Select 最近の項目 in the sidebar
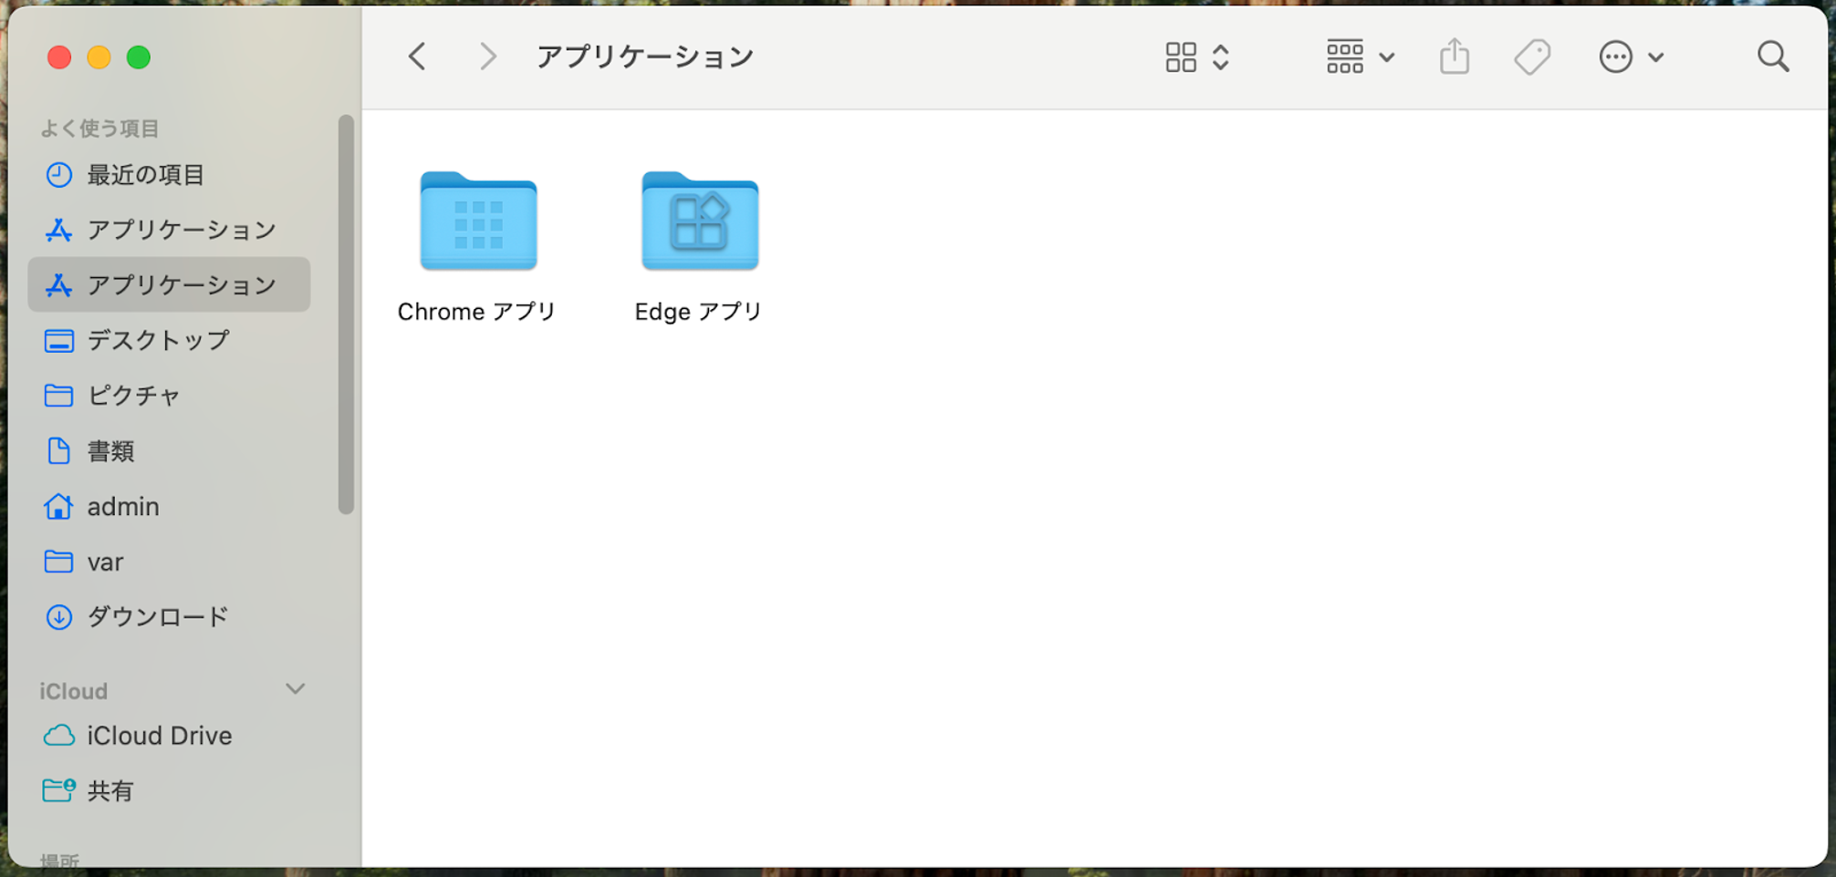Image resolution: width=1836 pixels, height=877 pixels. tap(144, 175)
